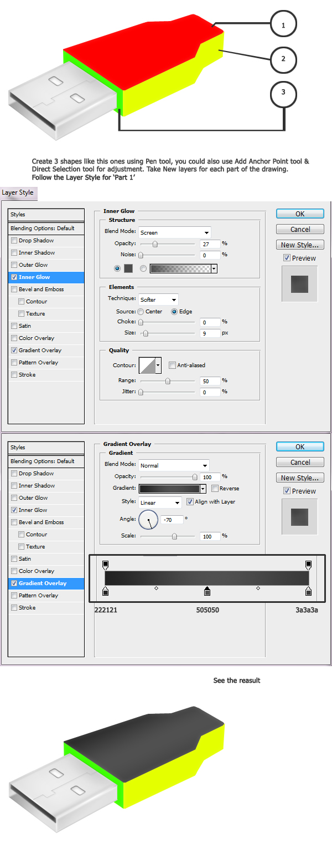
Task: Click New Style... in the Gradient Overlay dialog
Action: click(300, 478)
